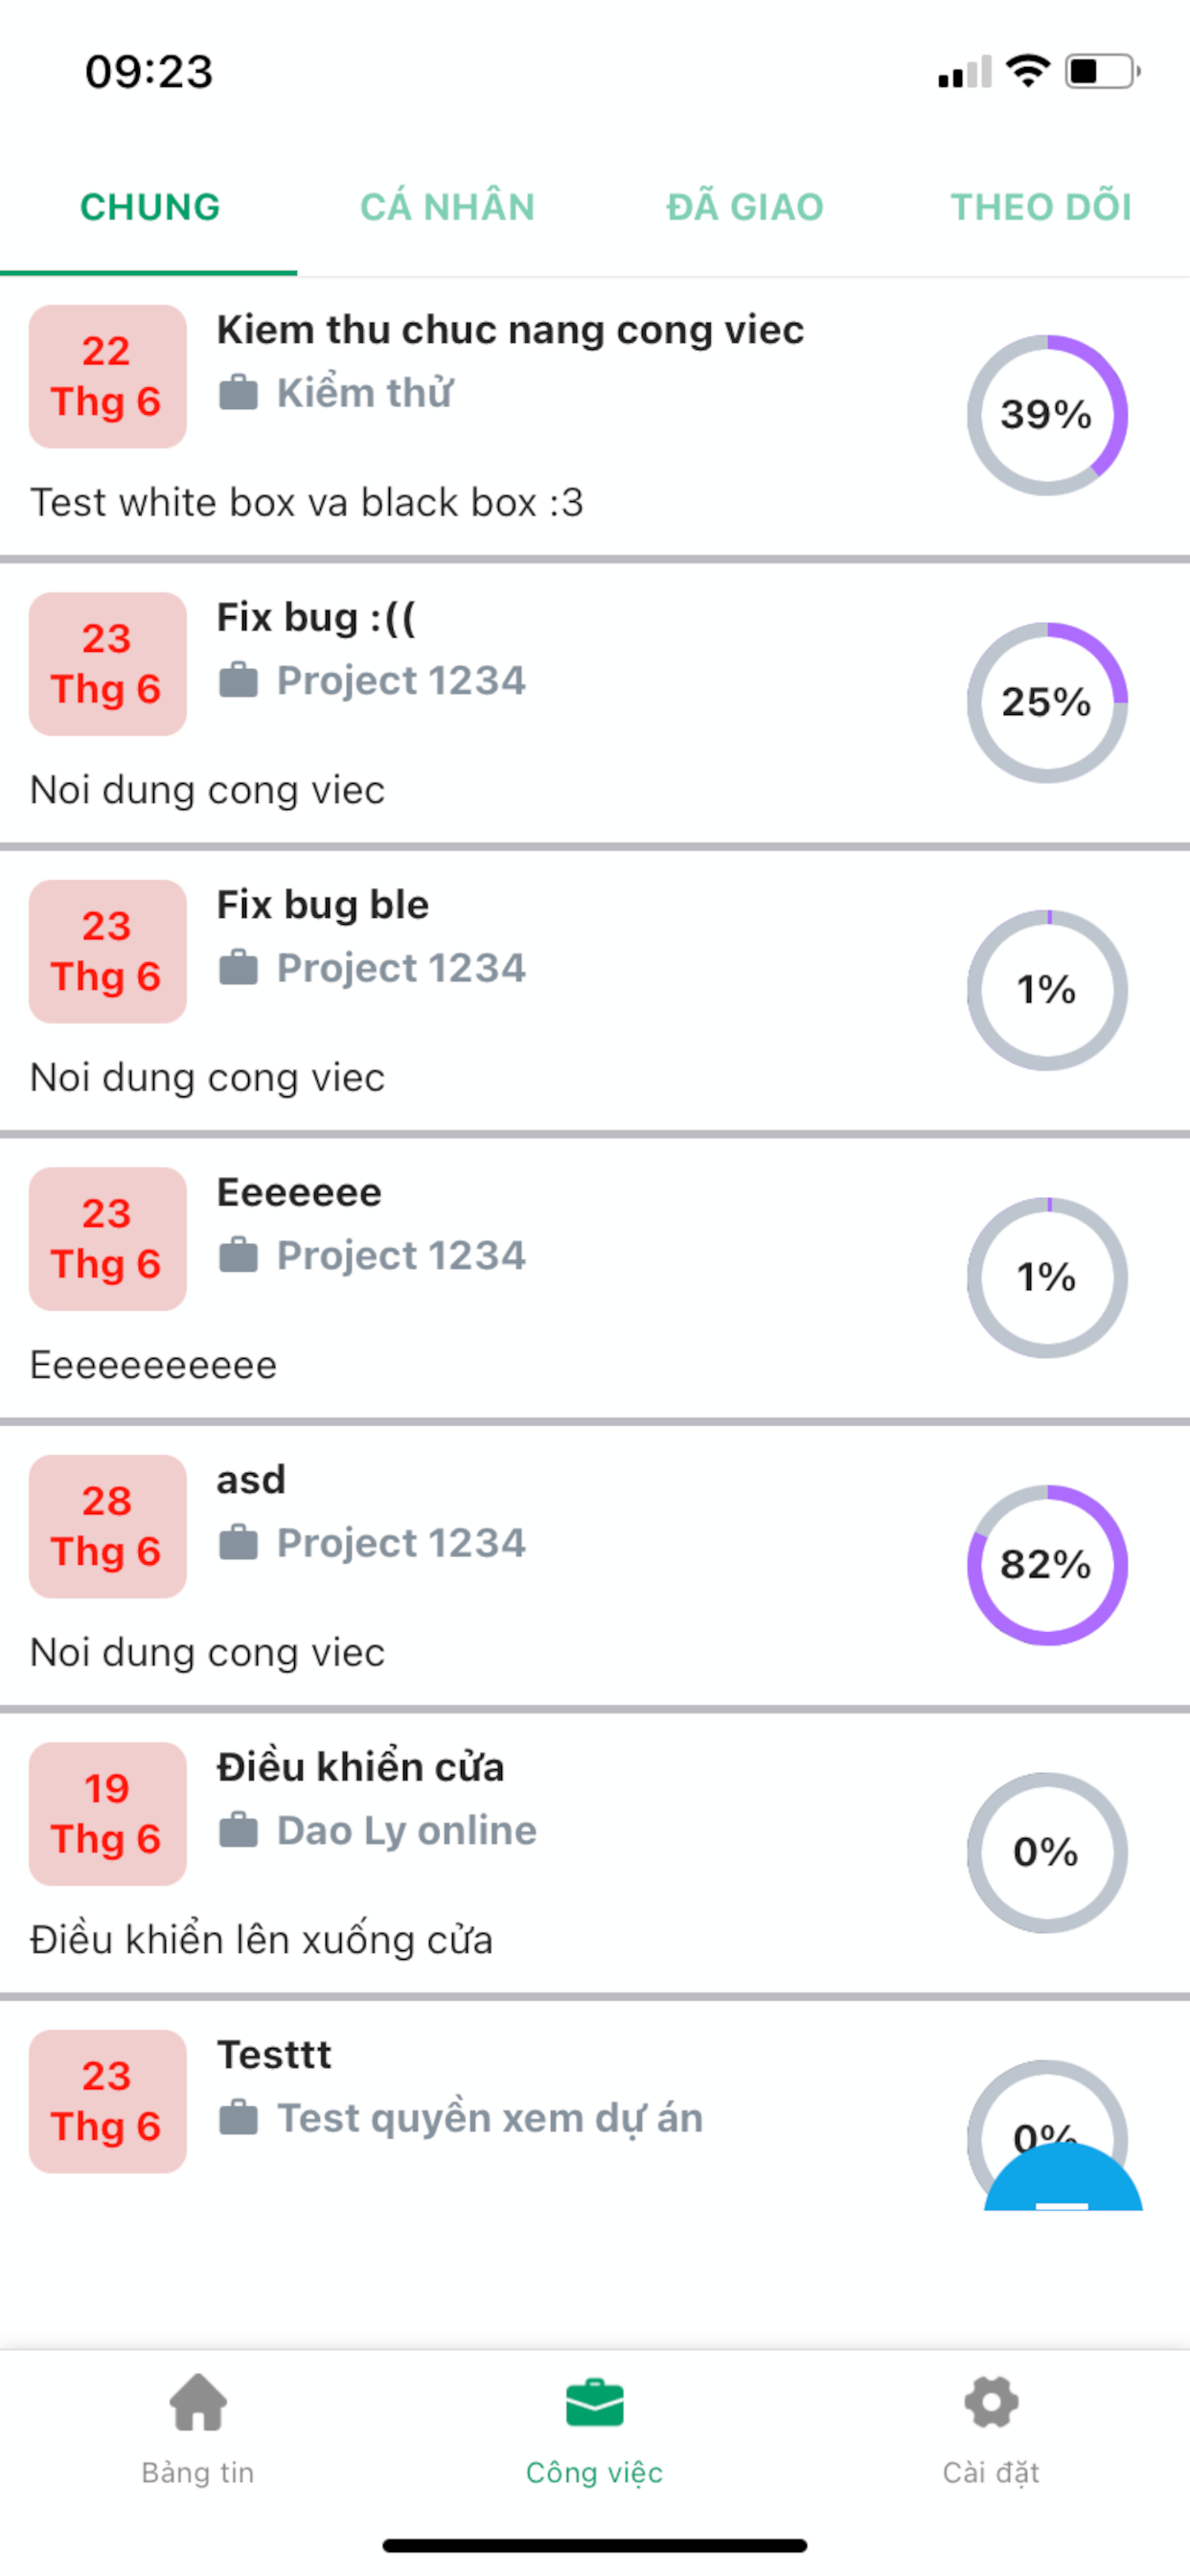This screenshot has width=1190, height=2576.
Task: Select the Công việc briefcase icon
Action: point(594,2403)
